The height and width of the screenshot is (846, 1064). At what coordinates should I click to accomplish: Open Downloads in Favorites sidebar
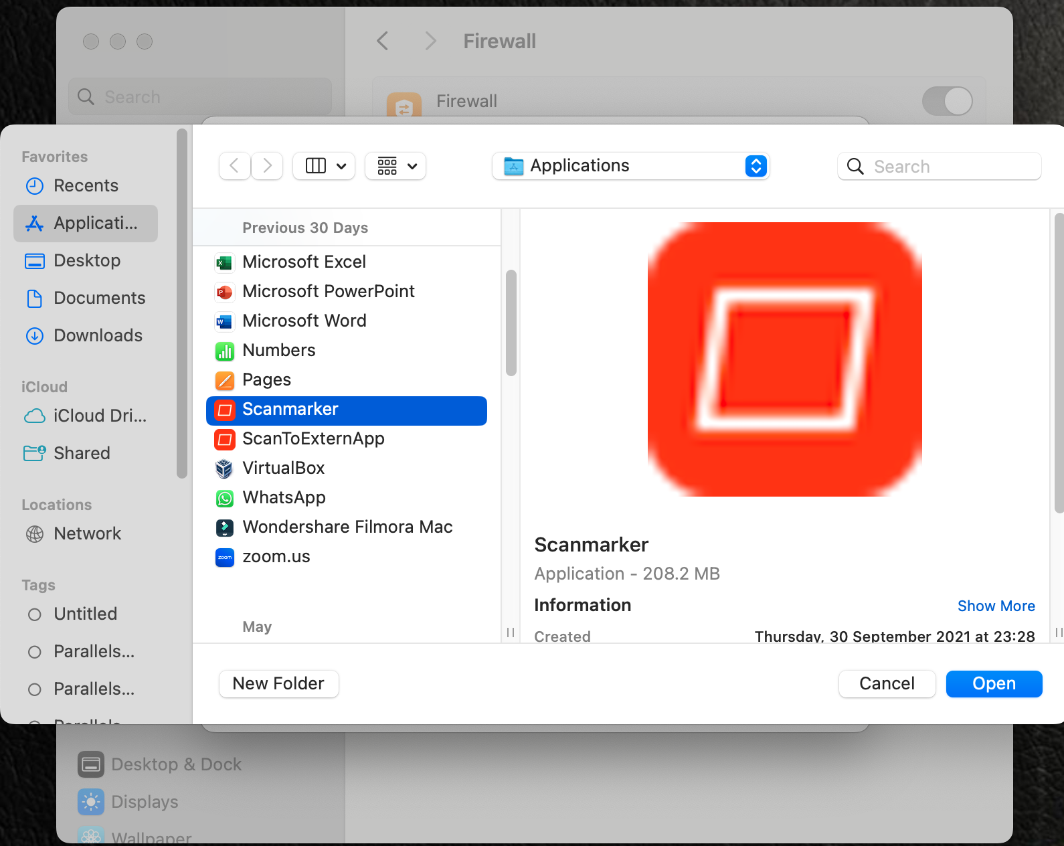[86, 336]
